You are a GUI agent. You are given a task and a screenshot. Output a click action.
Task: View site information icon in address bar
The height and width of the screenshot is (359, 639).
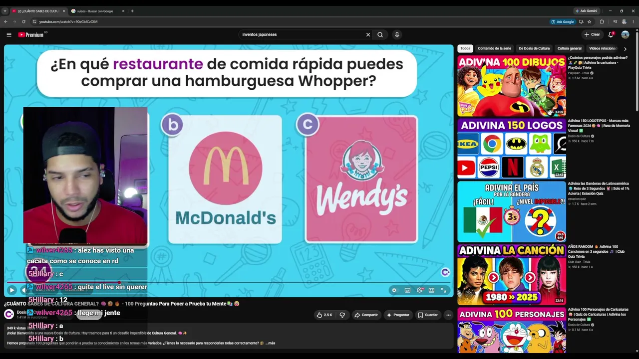tap(34, 21)
